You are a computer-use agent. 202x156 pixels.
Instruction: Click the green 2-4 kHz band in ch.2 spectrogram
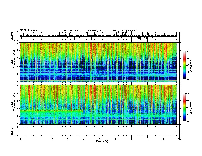click(52, 113)
